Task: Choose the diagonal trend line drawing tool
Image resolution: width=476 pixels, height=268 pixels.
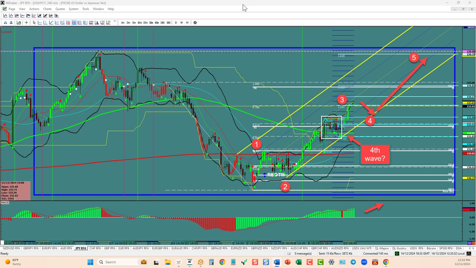Action: click(51, 23)
